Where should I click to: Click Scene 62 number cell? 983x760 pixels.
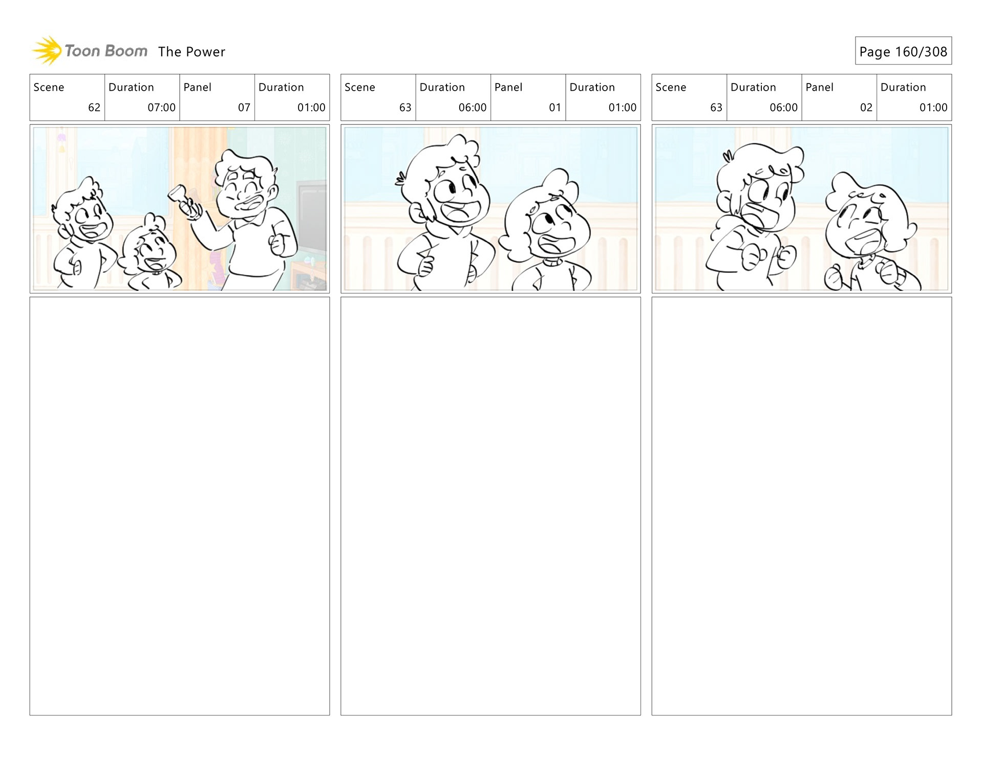click(67, 97)
